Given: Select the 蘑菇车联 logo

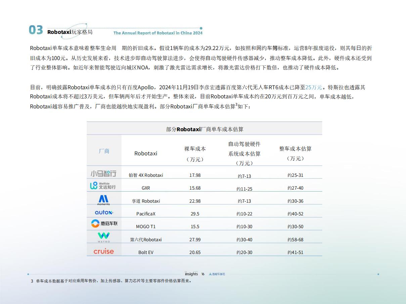Looking at the screenshot, I should pos(104,223).
